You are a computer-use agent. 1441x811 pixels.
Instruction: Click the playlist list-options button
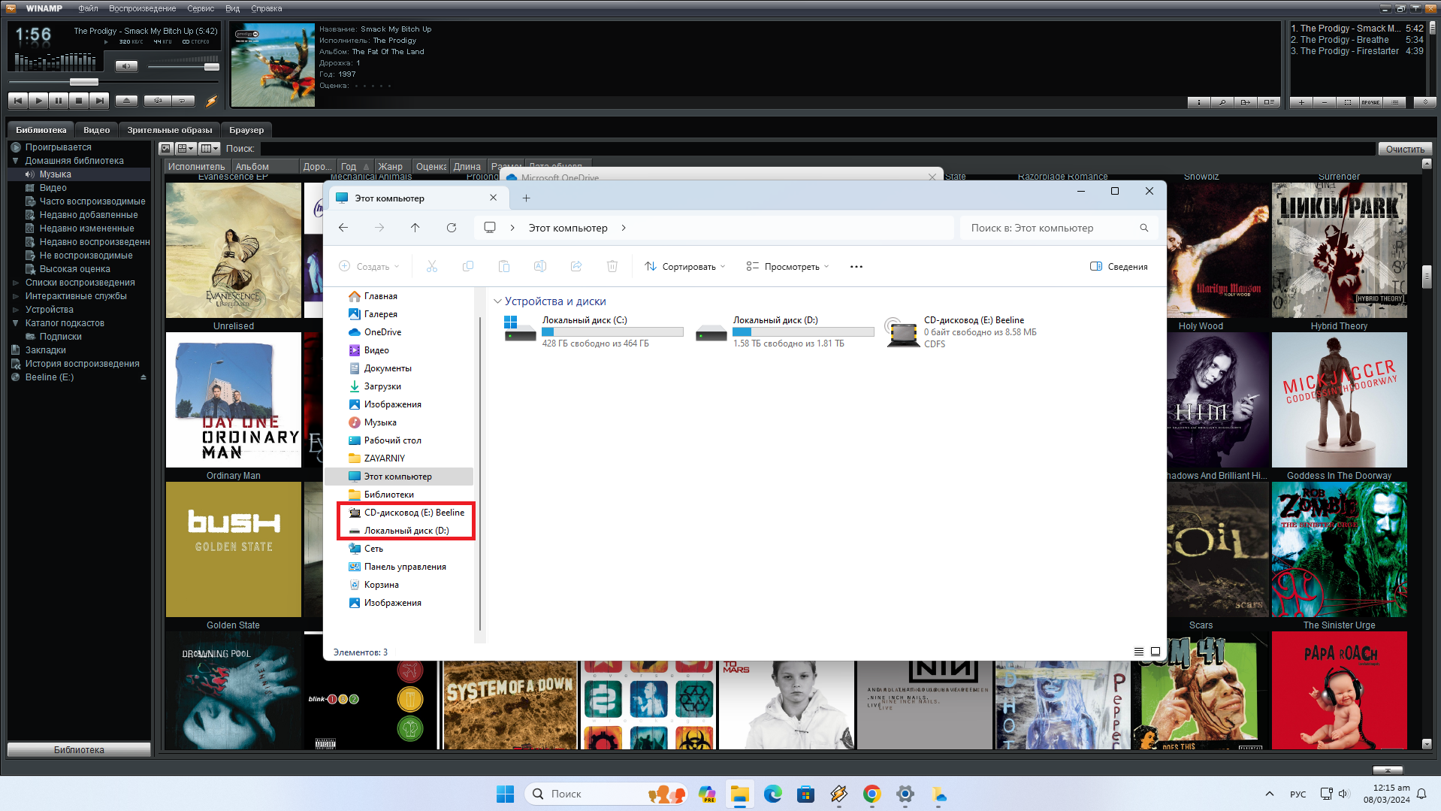1394,102
